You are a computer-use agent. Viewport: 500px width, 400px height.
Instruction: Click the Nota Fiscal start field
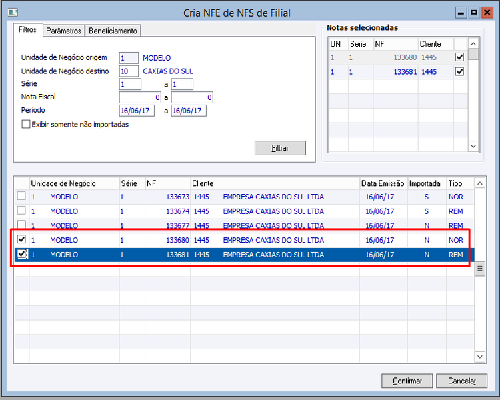coord(140,97)
